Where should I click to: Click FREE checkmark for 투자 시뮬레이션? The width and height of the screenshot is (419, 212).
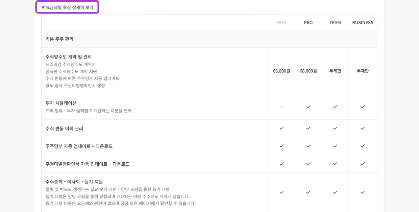click(x=281, y=107)
